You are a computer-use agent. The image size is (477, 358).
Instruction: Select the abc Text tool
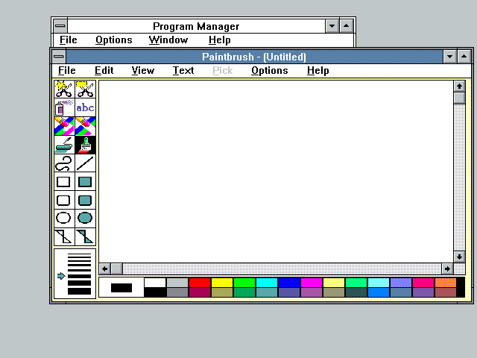pyautogui.click(x=86, y=107)
